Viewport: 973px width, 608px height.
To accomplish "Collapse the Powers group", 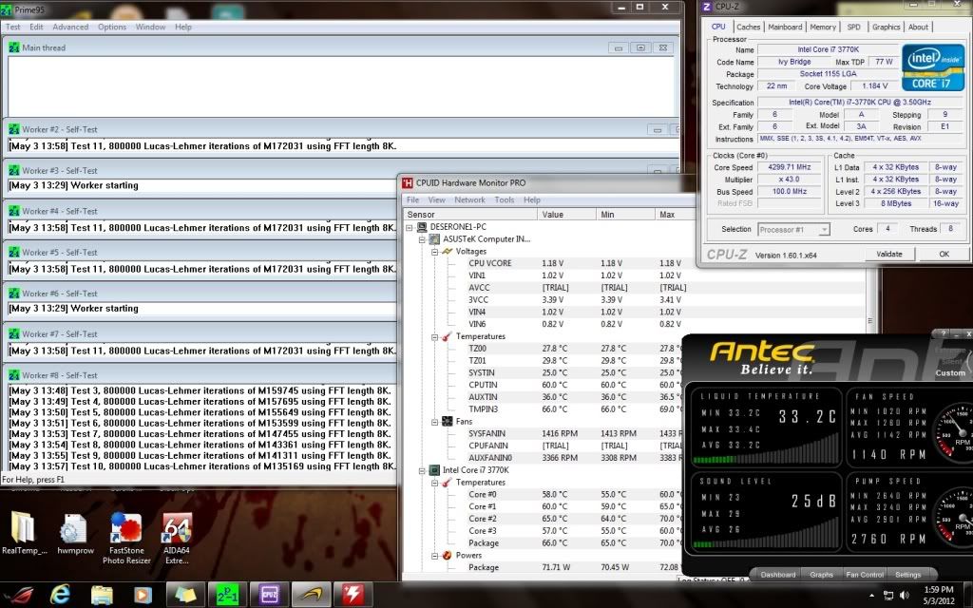I will tap(434, 555).
